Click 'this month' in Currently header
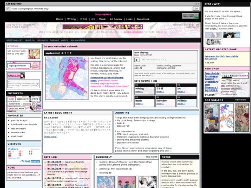Image resolution: width=251 pixels, height=188 pixels. [152, 157]
